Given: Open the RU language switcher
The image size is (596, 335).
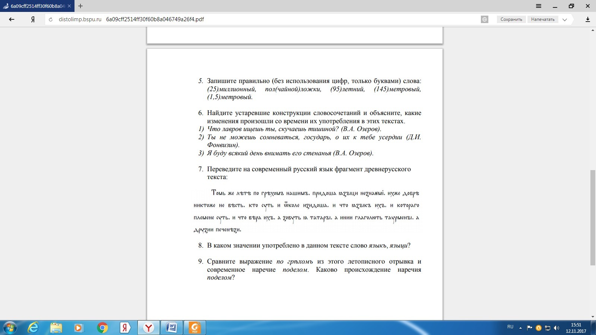Looking at the screenshot, I should (510, 327).
